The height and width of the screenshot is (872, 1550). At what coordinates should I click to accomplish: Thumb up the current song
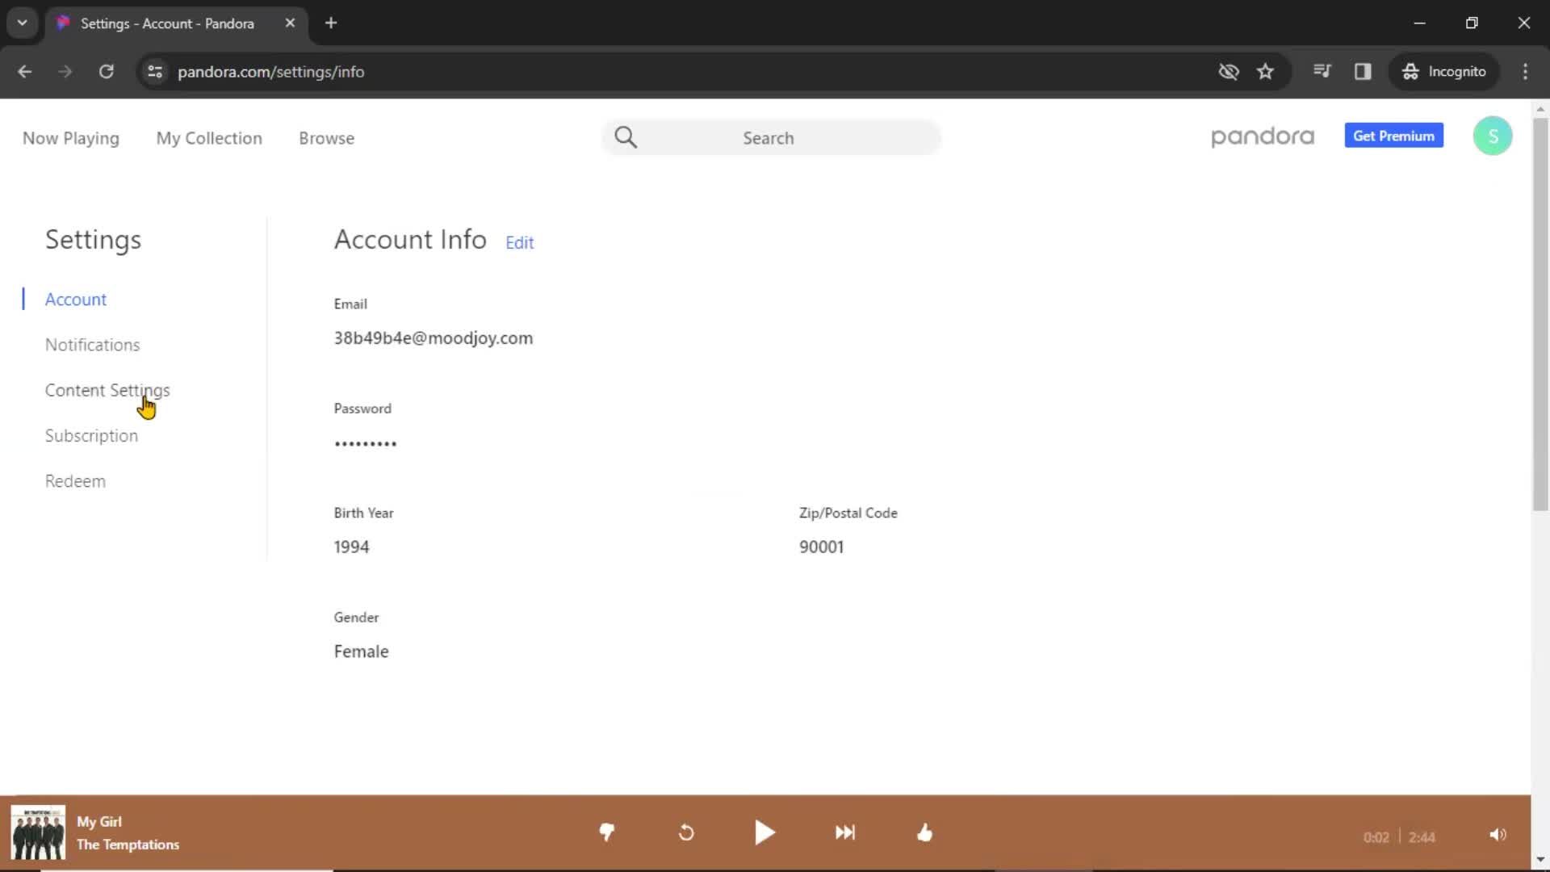click(x=924, y=832)
